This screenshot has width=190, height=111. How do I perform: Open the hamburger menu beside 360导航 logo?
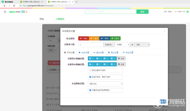tap(5, 12)
